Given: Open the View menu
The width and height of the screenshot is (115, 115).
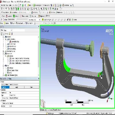Looking at the screenshot, I should 7,5.
